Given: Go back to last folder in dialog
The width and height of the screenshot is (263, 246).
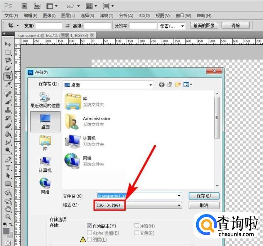Looking at the screenshot, I should (x=162, y=85).
